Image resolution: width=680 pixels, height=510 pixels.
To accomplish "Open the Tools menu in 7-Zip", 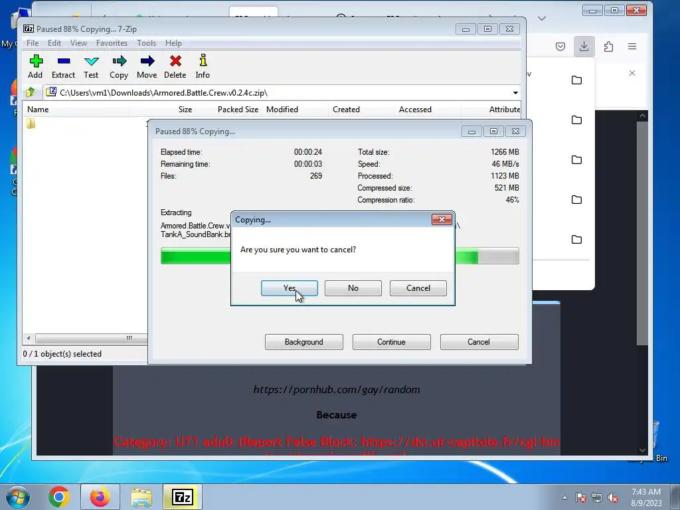I will [x=147, y=43].
